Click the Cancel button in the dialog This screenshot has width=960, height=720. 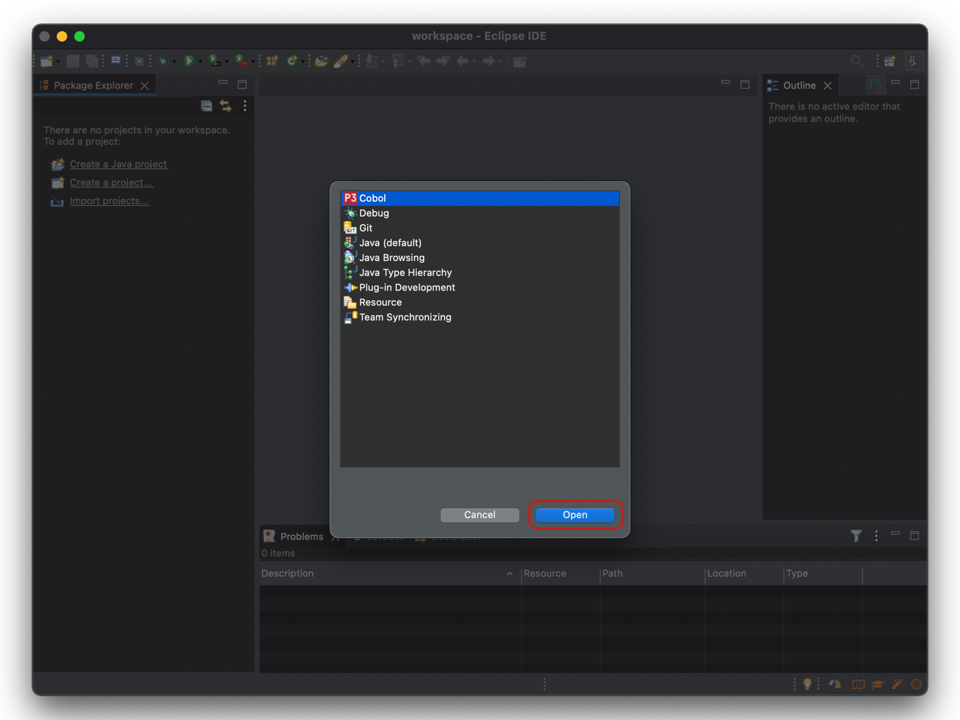[x=479, y=515]
